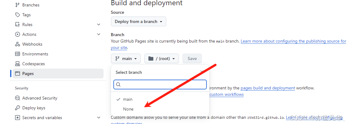Click the search field in Select branch
350x124 pixels.
pos(160,85)
